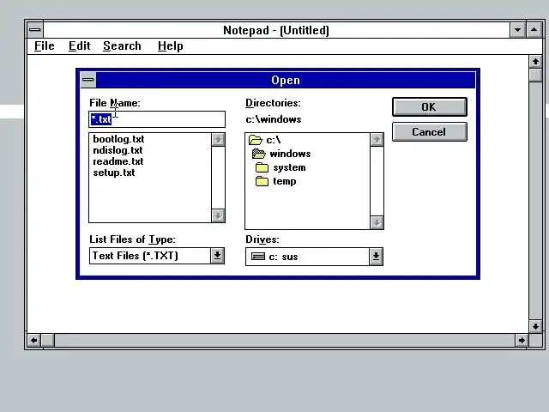Viewport: 549px width, 412px height.
Task: Open the Open dialog control menu box
Action: coord(88,80)
